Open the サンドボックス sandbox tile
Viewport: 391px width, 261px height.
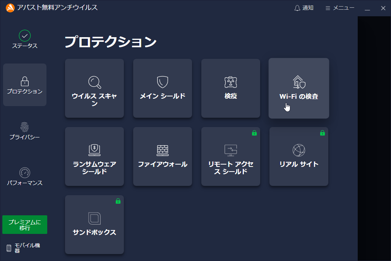point(94,224)
